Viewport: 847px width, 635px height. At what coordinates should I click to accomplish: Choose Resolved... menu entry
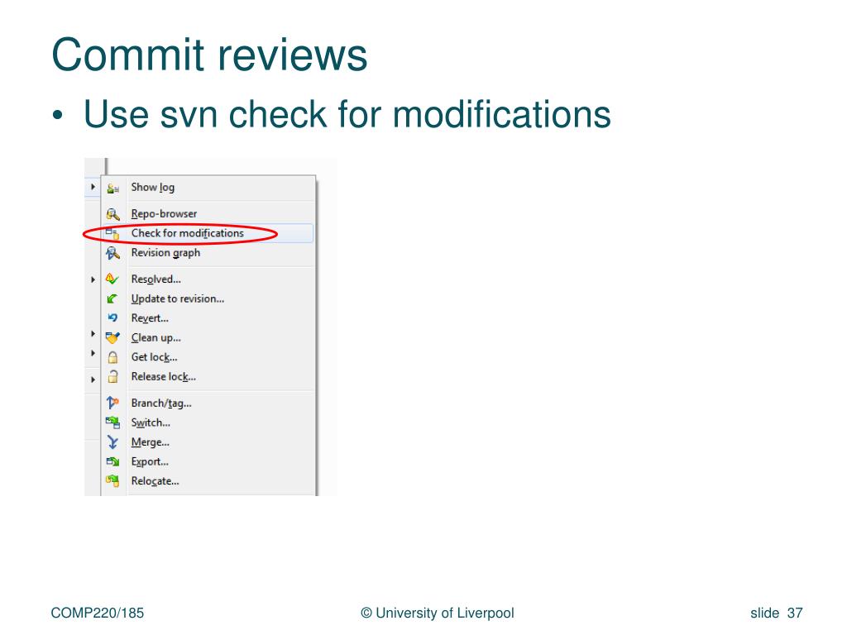click(208, 279)
